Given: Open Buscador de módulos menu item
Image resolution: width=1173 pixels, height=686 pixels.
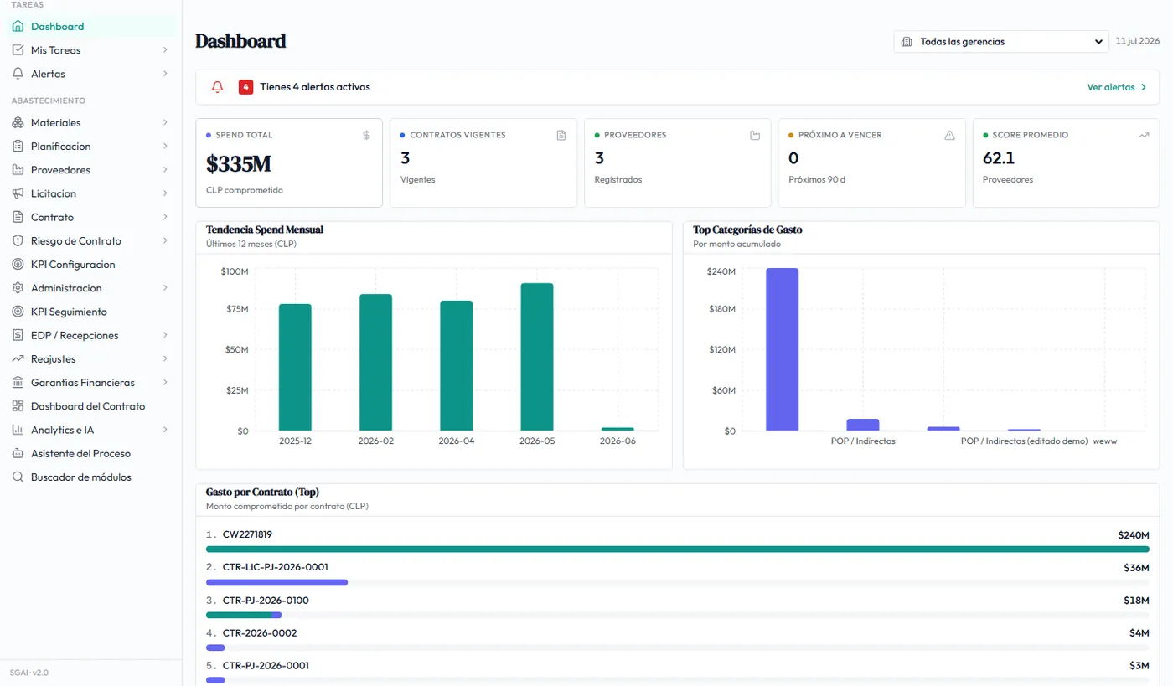Looking at the screenshot, I should point(90,477).
